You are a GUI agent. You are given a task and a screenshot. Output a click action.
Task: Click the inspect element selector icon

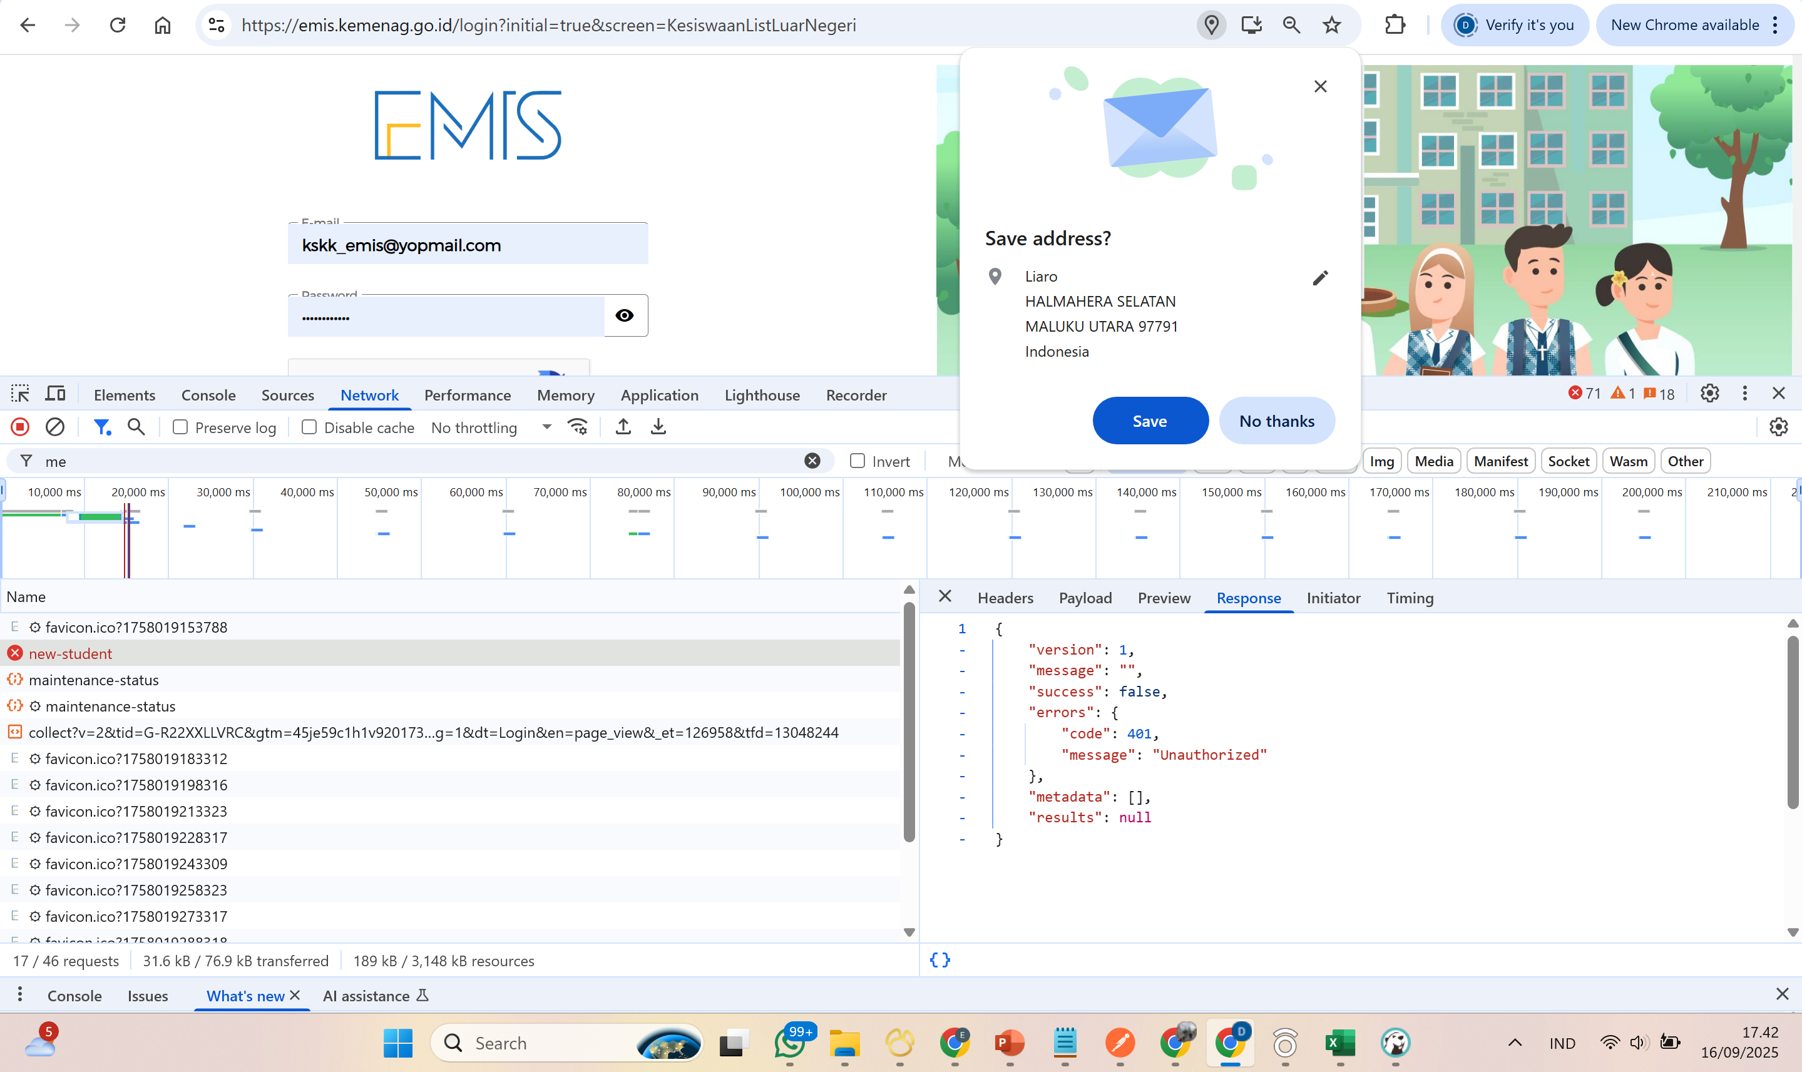pyautogui.click(x=20, y=394)
